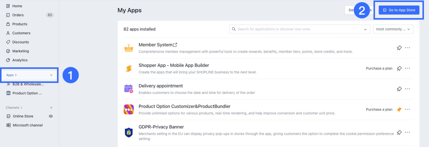
Task: Open more options for Delivery appointment
Action: pyautogui.click(x=407, y=89)
